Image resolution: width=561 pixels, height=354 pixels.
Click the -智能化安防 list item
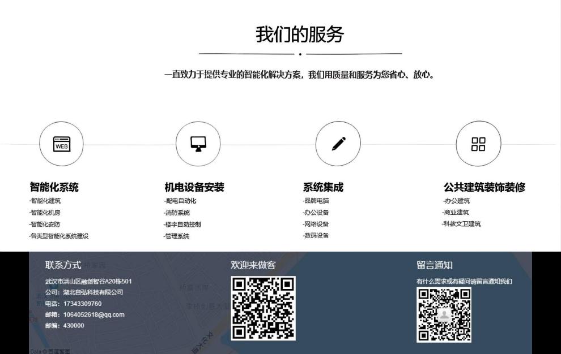45,225
